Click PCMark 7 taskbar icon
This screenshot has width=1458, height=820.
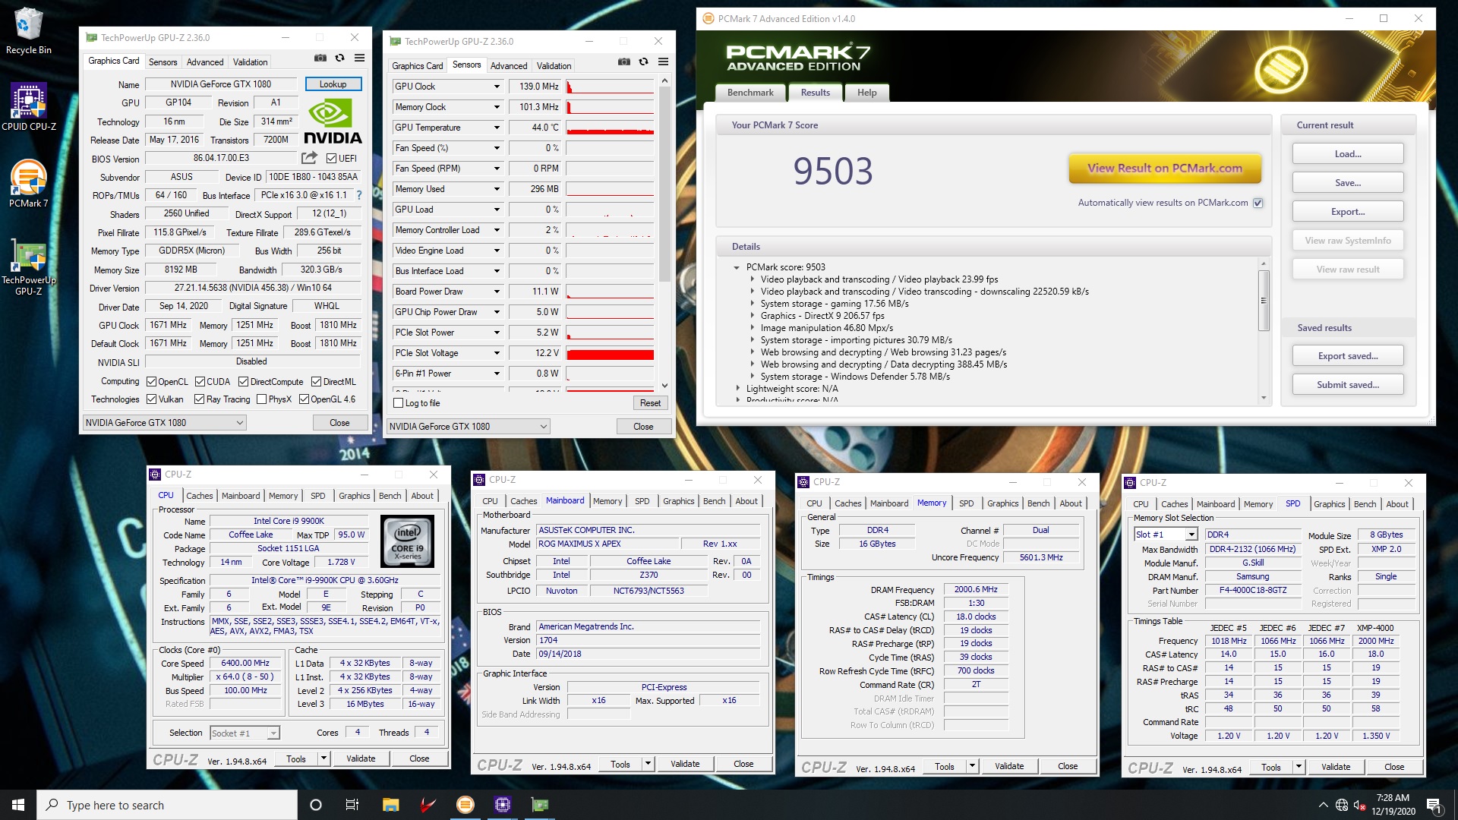click(x=465, y=805)
